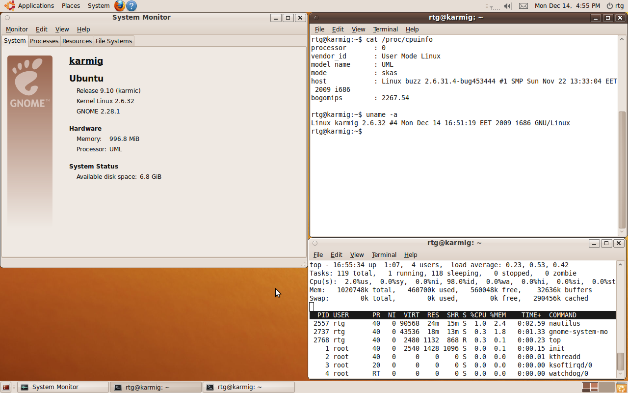Open window menu icon of top terminal

(x=315, y=243)
